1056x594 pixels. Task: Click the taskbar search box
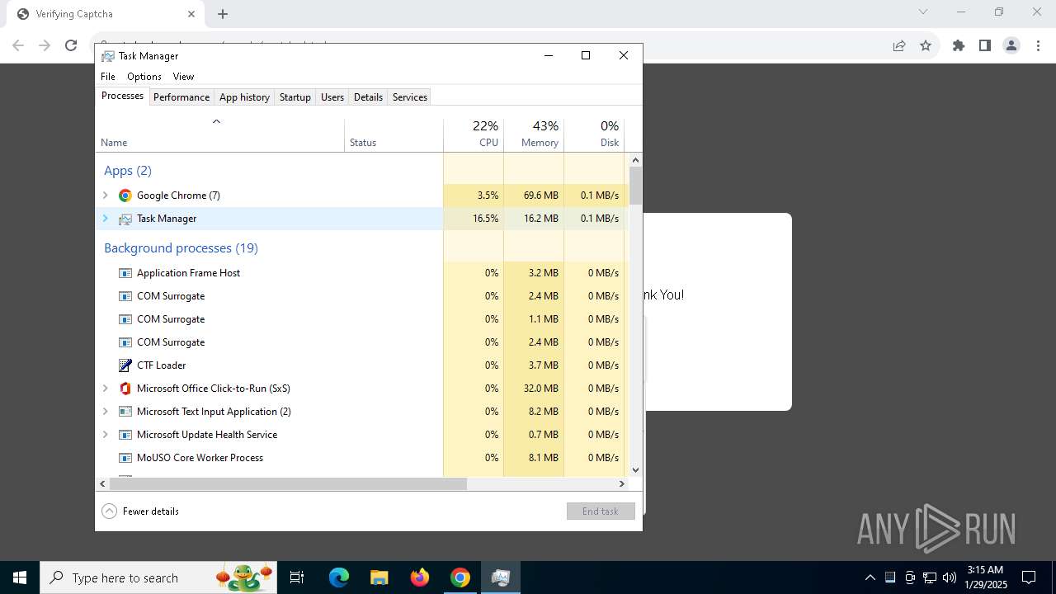point(159,577)
